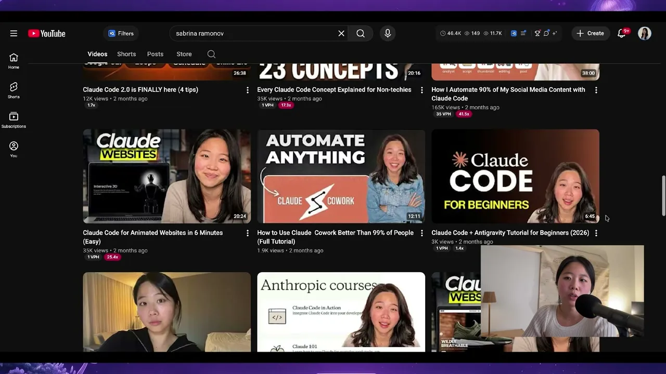Screen dimensions: 666x374
Task: Click the Create button
Action: [591, 33]
